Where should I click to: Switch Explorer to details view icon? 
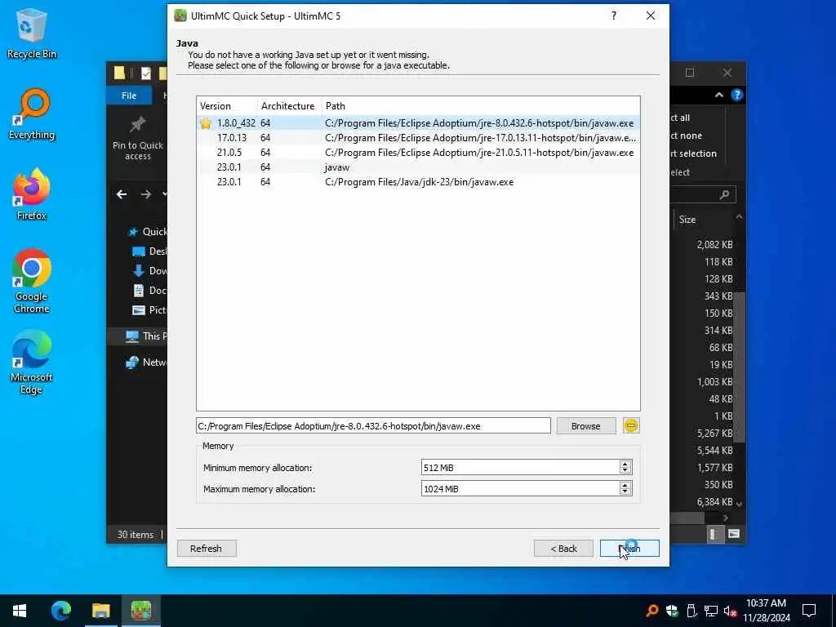coord(714,534)
